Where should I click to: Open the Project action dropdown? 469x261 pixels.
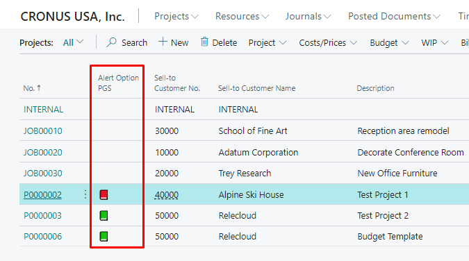[267, 43]
